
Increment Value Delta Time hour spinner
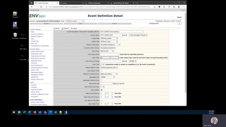(x=106, y=103)
